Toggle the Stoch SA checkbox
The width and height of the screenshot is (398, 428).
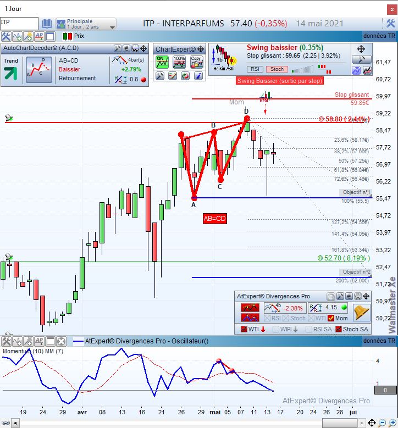pos(339,329)
